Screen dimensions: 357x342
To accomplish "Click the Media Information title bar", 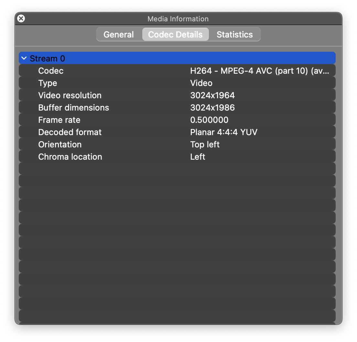I will coord(178,18).
